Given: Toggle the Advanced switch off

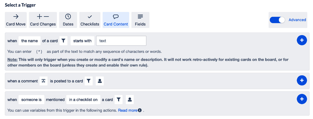Looking at the screenshot, I should [x=277, y=20].
